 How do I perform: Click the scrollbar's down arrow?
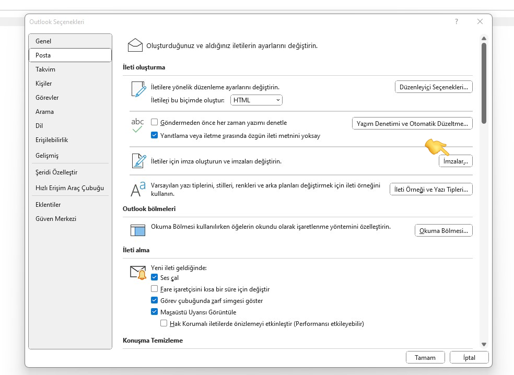(484, 344)
